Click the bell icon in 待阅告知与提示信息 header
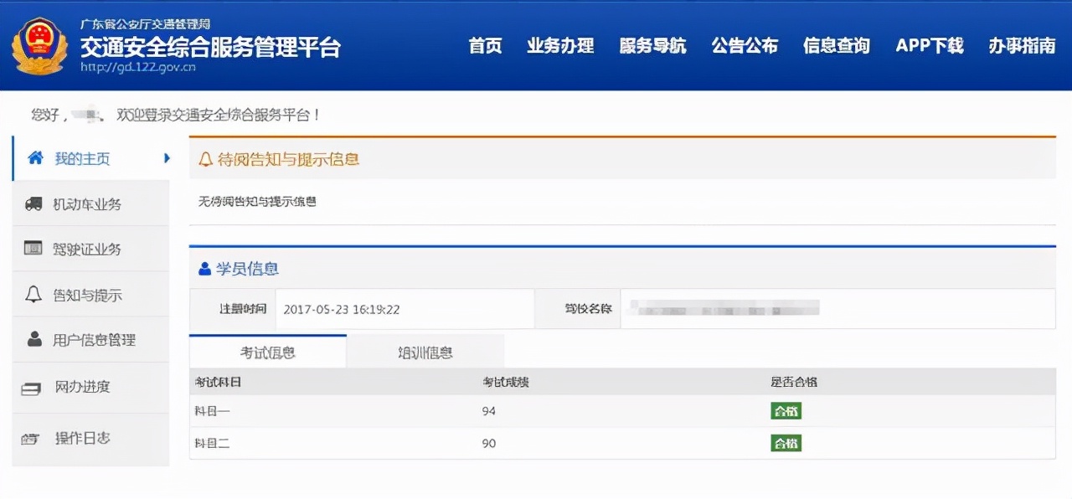 [x=205, y=159]
